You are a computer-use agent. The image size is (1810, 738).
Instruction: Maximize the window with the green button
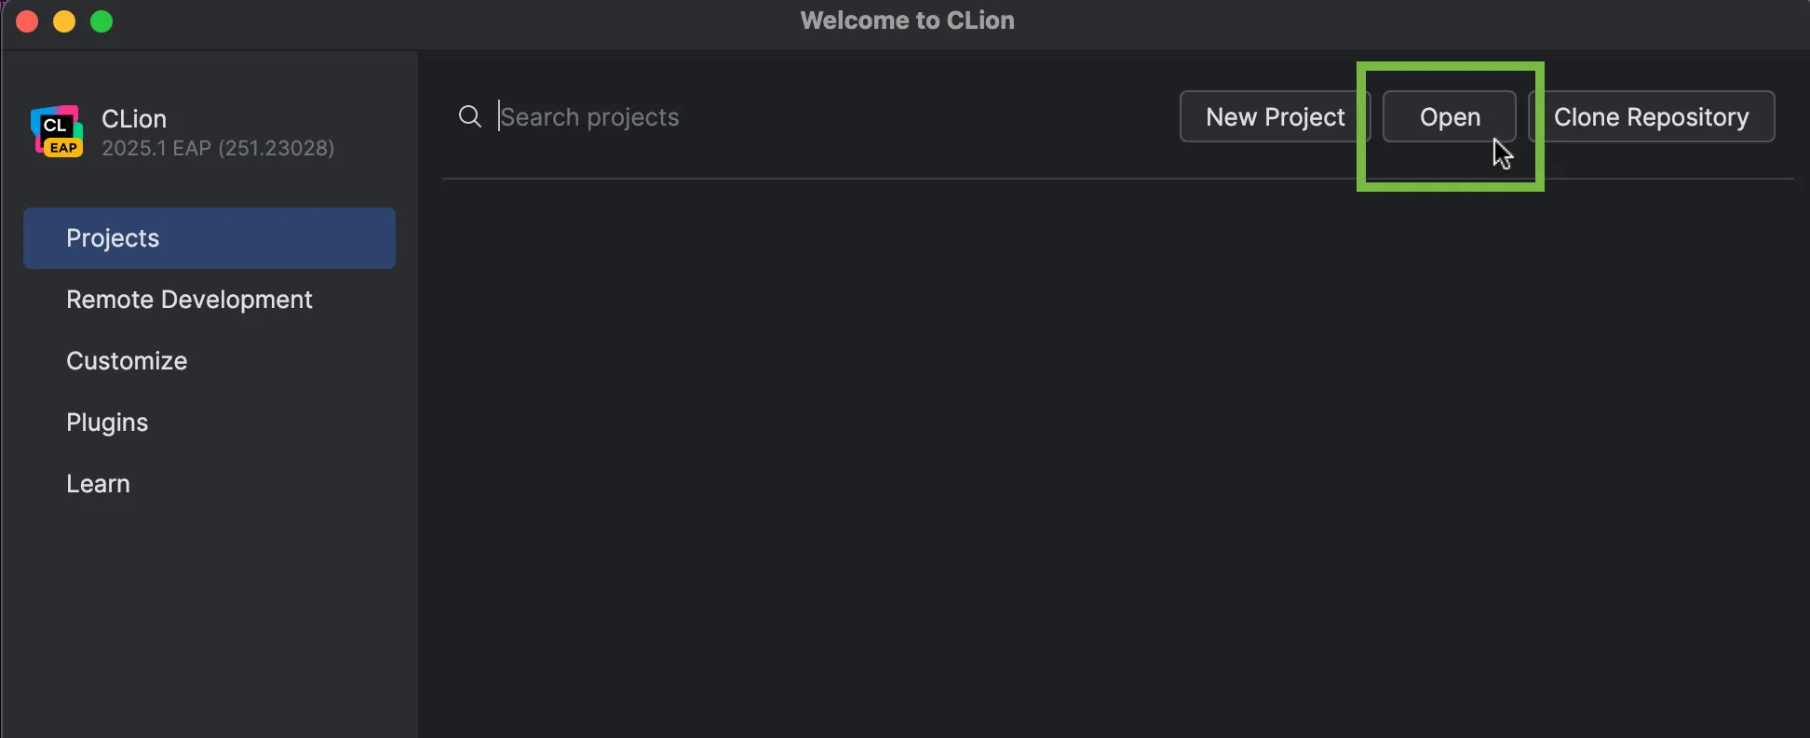[x=101, y=21]
